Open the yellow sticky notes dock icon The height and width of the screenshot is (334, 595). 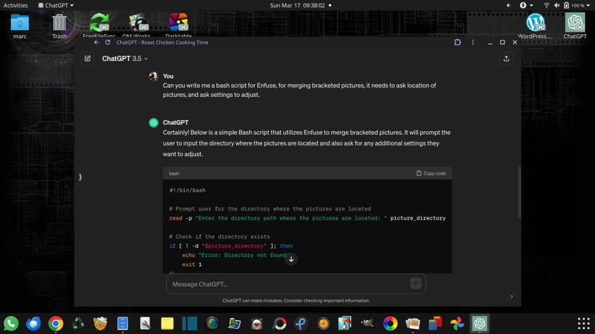167,324
